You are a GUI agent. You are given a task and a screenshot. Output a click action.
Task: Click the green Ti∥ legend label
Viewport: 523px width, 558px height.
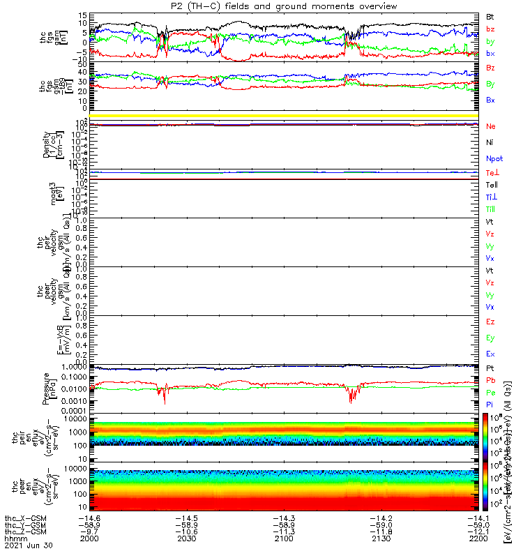click(491, 209)
